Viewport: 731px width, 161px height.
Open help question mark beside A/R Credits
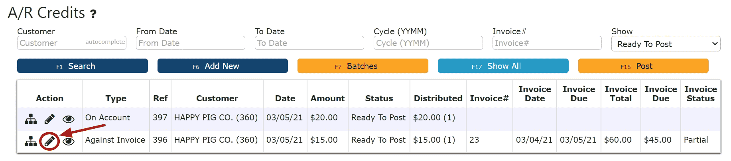(93, 14)
